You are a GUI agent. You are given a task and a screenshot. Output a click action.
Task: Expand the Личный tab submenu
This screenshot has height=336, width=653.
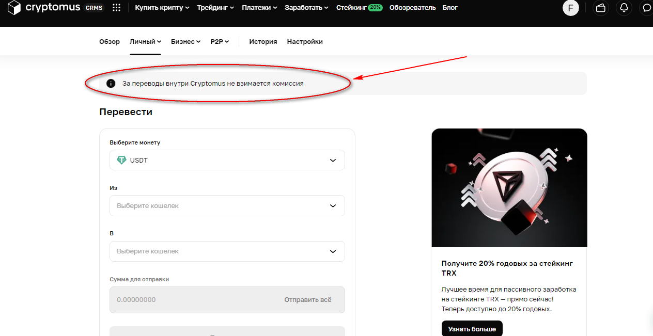click(x=145, y=42)
